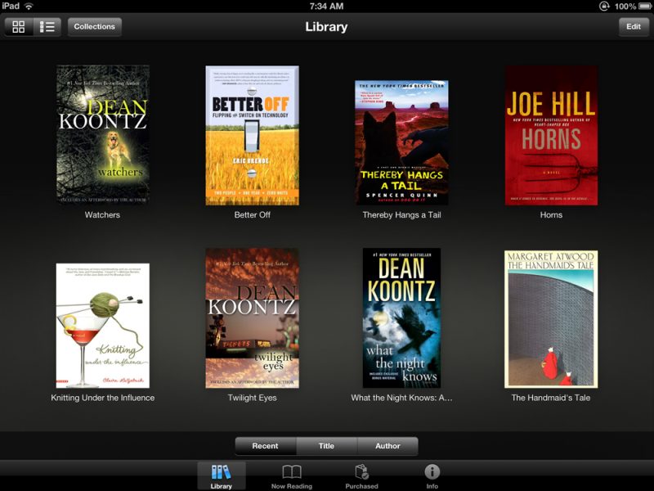Sort books by Title
The image size is (654, 491).
click(327, 446)
